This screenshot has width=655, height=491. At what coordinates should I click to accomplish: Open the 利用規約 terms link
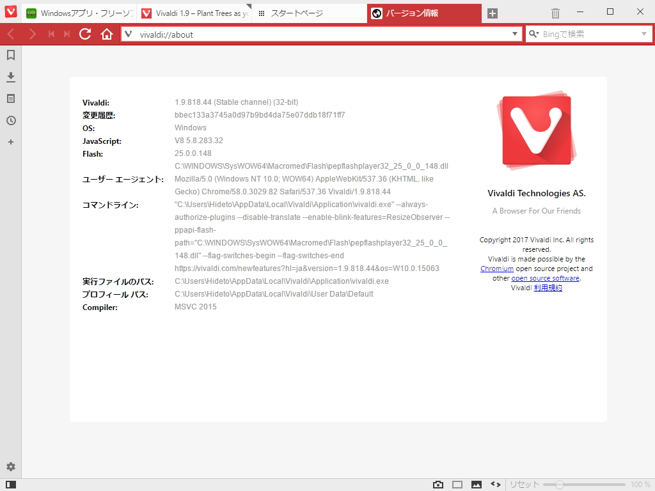pyautogui.click(x=547, y=288)
